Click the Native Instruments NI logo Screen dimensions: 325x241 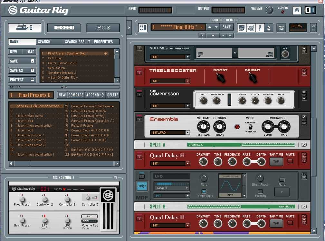coord(310,10)
